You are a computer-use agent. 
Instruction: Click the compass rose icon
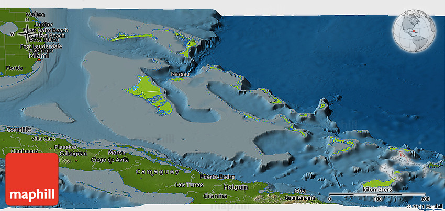[x=28, y=33]
